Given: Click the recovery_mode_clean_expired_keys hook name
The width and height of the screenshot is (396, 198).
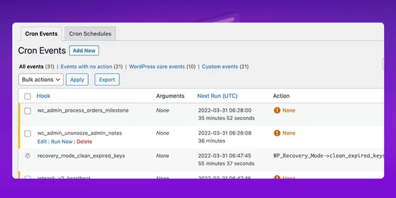Looking at the screenshot, I should coord(81,156).
